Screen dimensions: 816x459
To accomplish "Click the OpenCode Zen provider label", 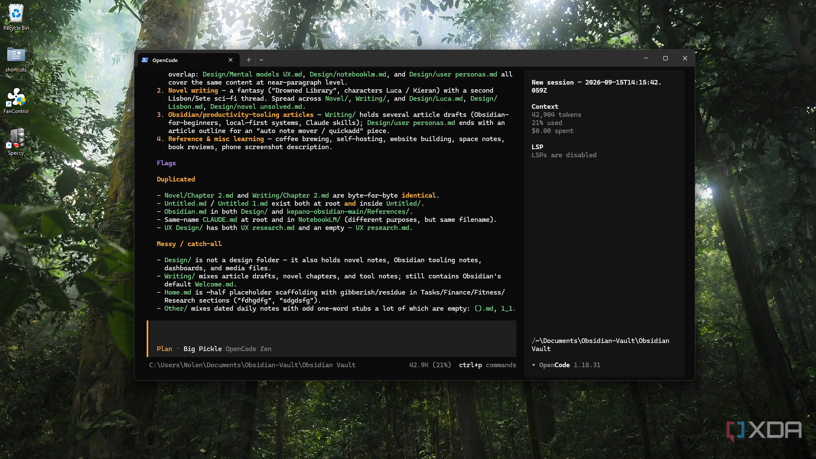I will pos(249,349).
